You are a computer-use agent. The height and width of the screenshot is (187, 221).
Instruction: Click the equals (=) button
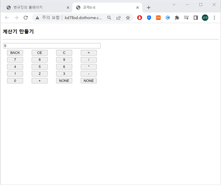click(x=89, y=53)
